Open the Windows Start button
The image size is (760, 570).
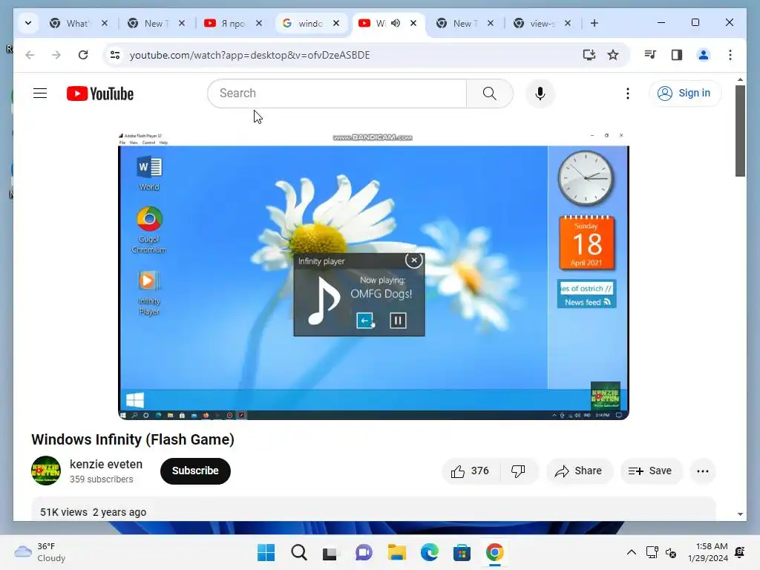point(266,552)
